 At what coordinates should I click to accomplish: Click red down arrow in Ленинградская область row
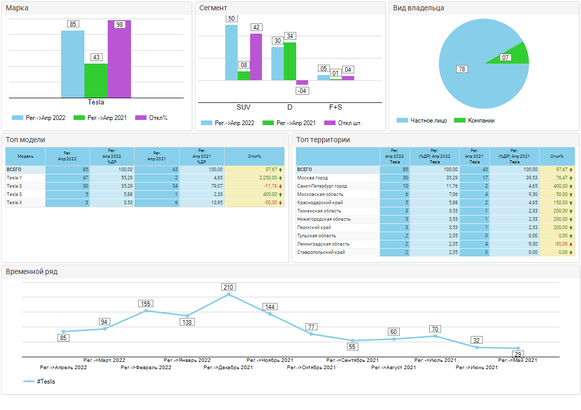pyautogui.click(x=571, y=244)
